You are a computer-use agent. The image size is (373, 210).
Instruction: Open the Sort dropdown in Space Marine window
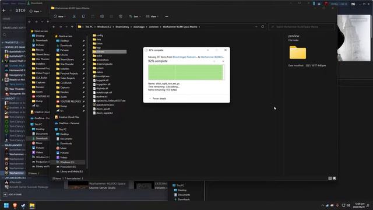pos(135,16)
